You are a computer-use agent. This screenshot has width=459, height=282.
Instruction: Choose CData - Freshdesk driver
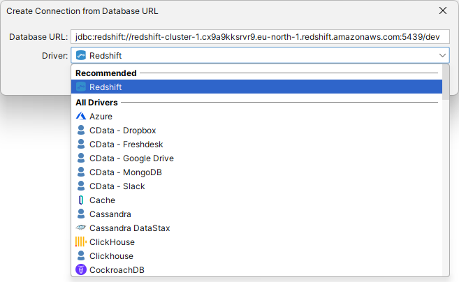tap(126, 144)
